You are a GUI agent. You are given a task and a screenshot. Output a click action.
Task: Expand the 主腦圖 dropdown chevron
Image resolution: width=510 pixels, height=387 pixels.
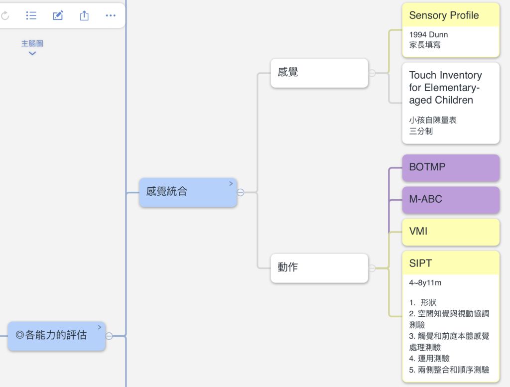click(x=32, y=53)
